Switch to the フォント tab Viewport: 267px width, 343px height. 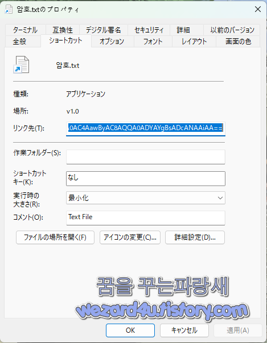pyautogui.click(x=153, y=41)
